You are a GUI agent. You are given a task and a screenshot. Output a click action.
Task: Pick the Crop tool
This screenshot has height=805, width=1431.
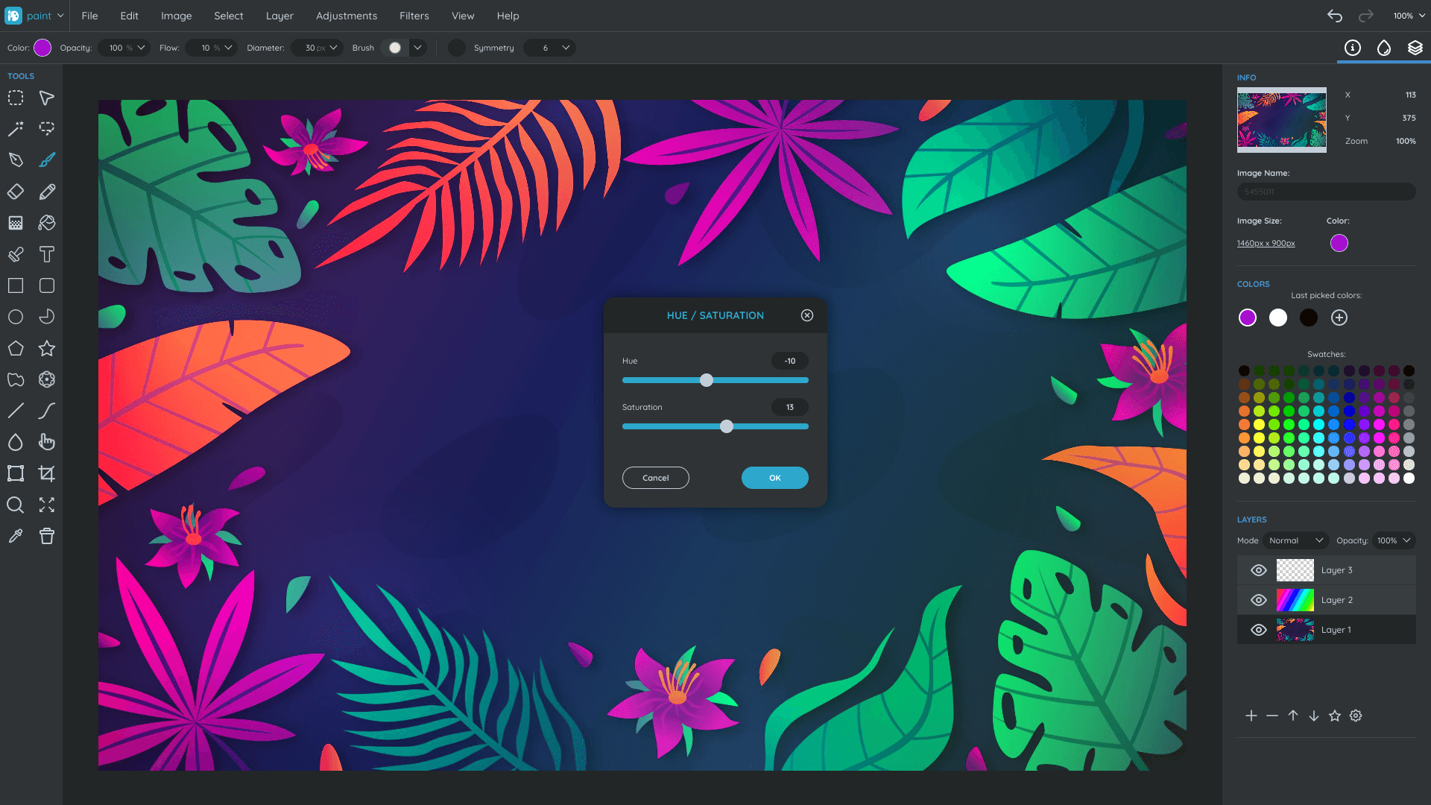(47, 473)
